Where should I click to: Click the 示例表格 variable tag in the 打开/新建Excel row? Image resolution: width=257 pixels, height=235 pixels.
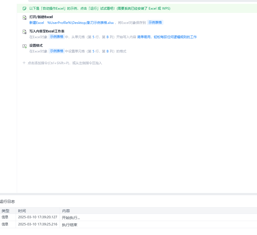155,23
